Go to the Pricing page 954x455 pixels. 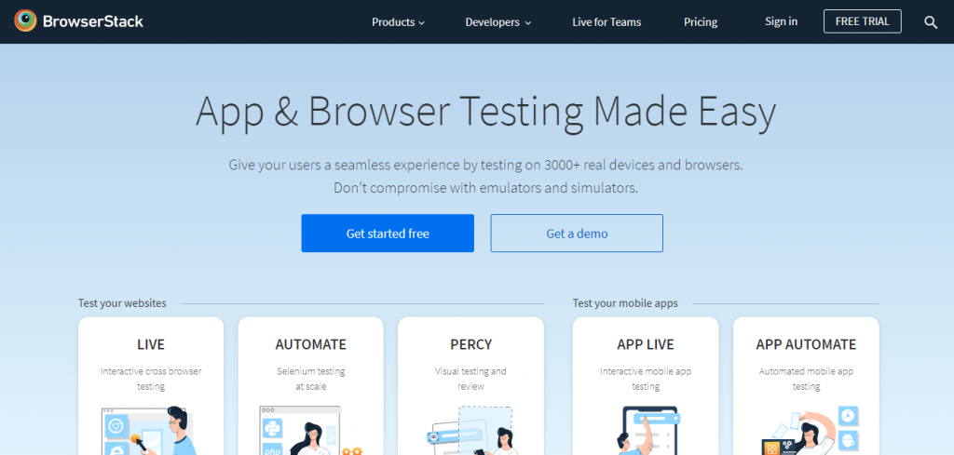[x=701, y=22]
